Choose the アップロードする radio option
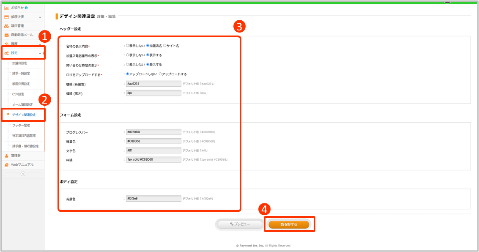The image size is (479, 252). [160, 74]
